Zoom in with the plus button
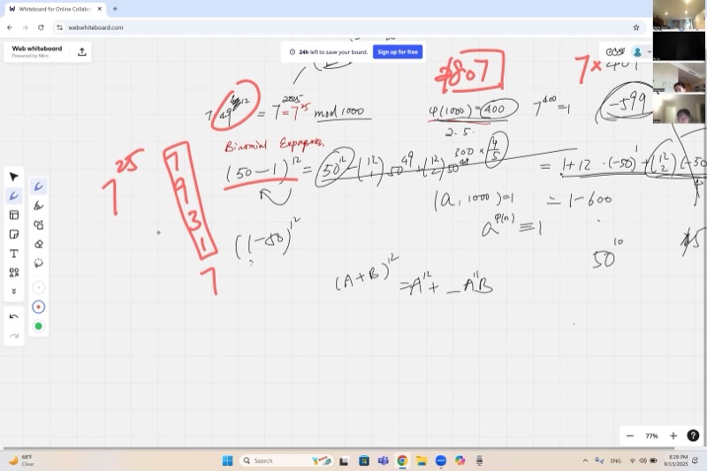Screen dimensions: 707x471 tap(673, 436)
